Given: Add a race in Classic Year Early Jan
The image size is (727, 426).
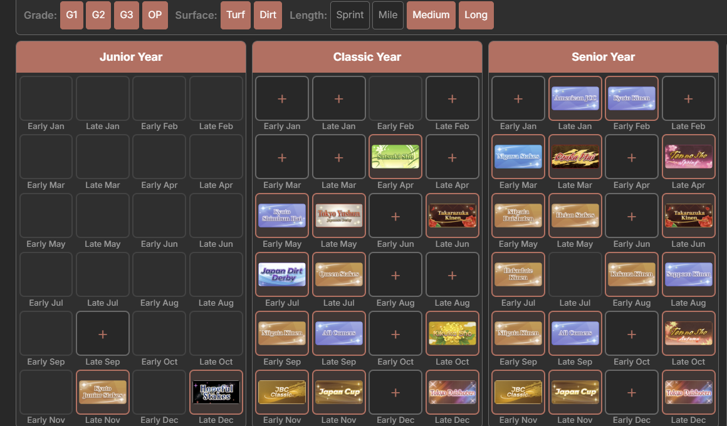Looking at the screenshot, I should point(282,98).
